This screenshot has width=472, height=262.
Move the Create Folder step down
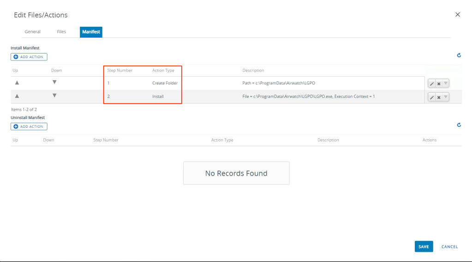tap(54, 83)
